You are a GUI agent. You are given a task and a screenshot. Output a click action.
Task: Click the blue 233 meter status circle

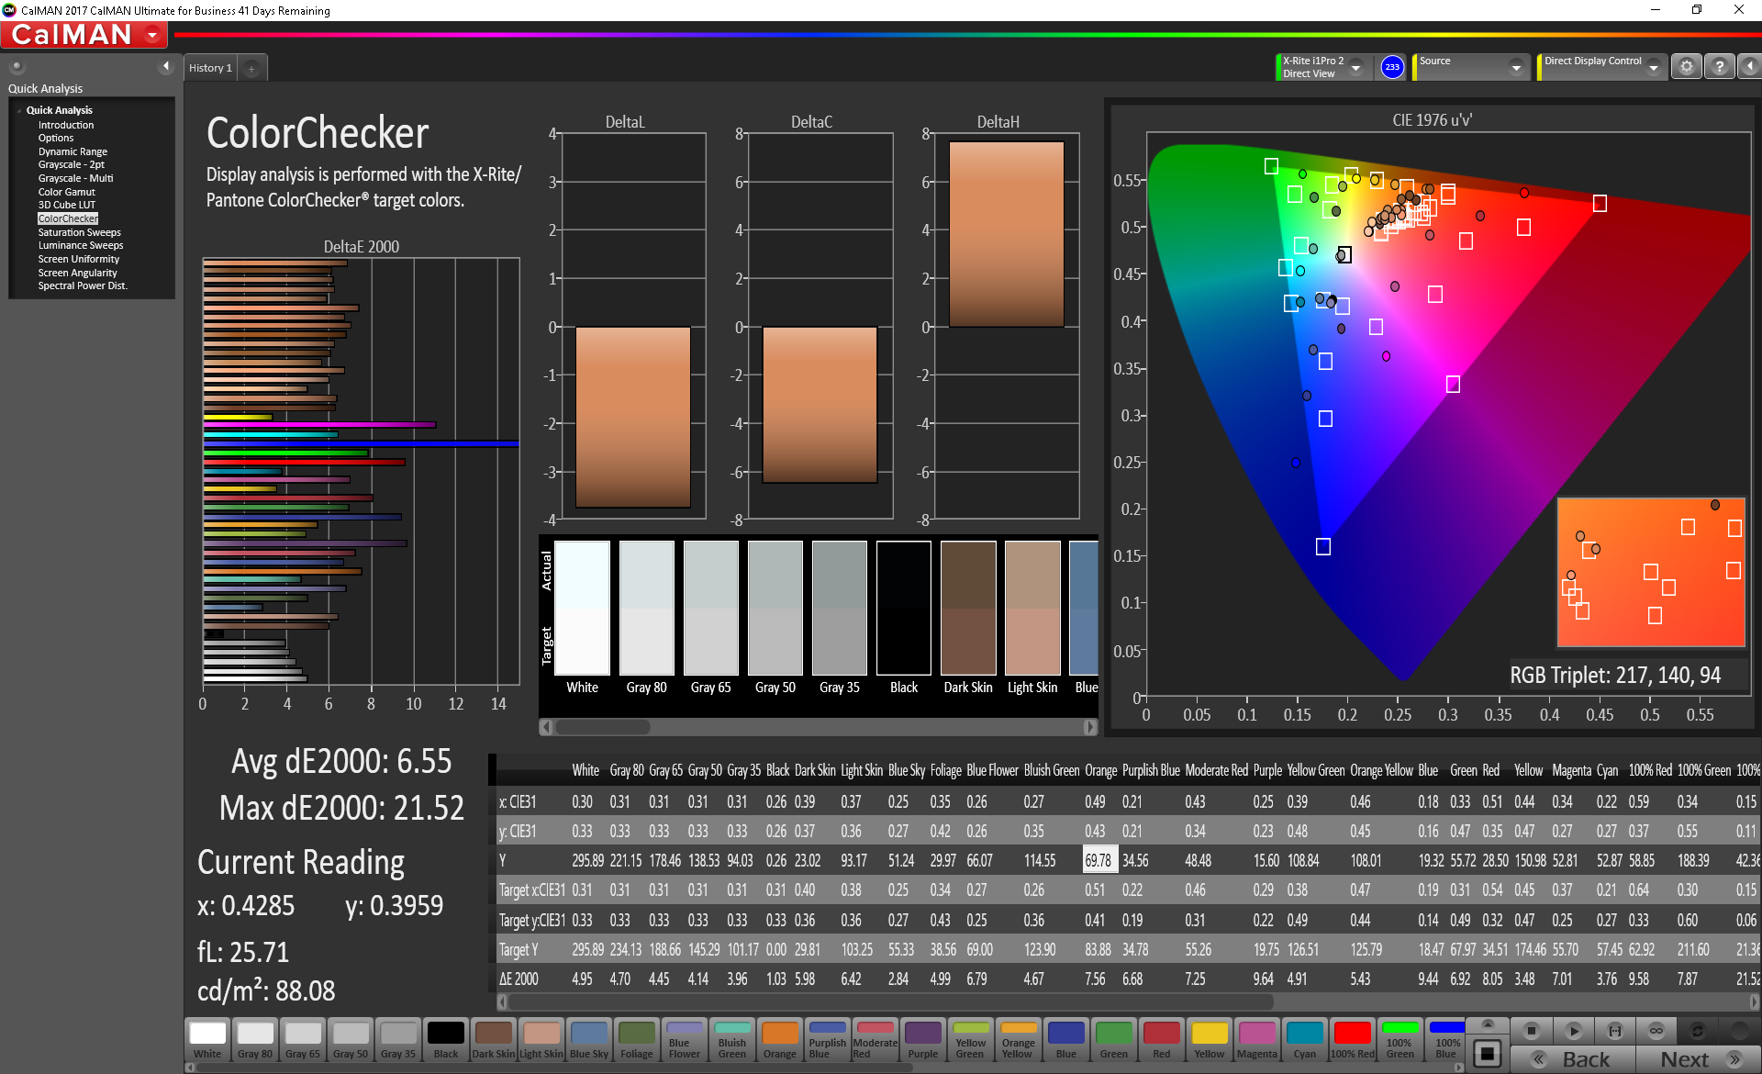[1392, 67]
